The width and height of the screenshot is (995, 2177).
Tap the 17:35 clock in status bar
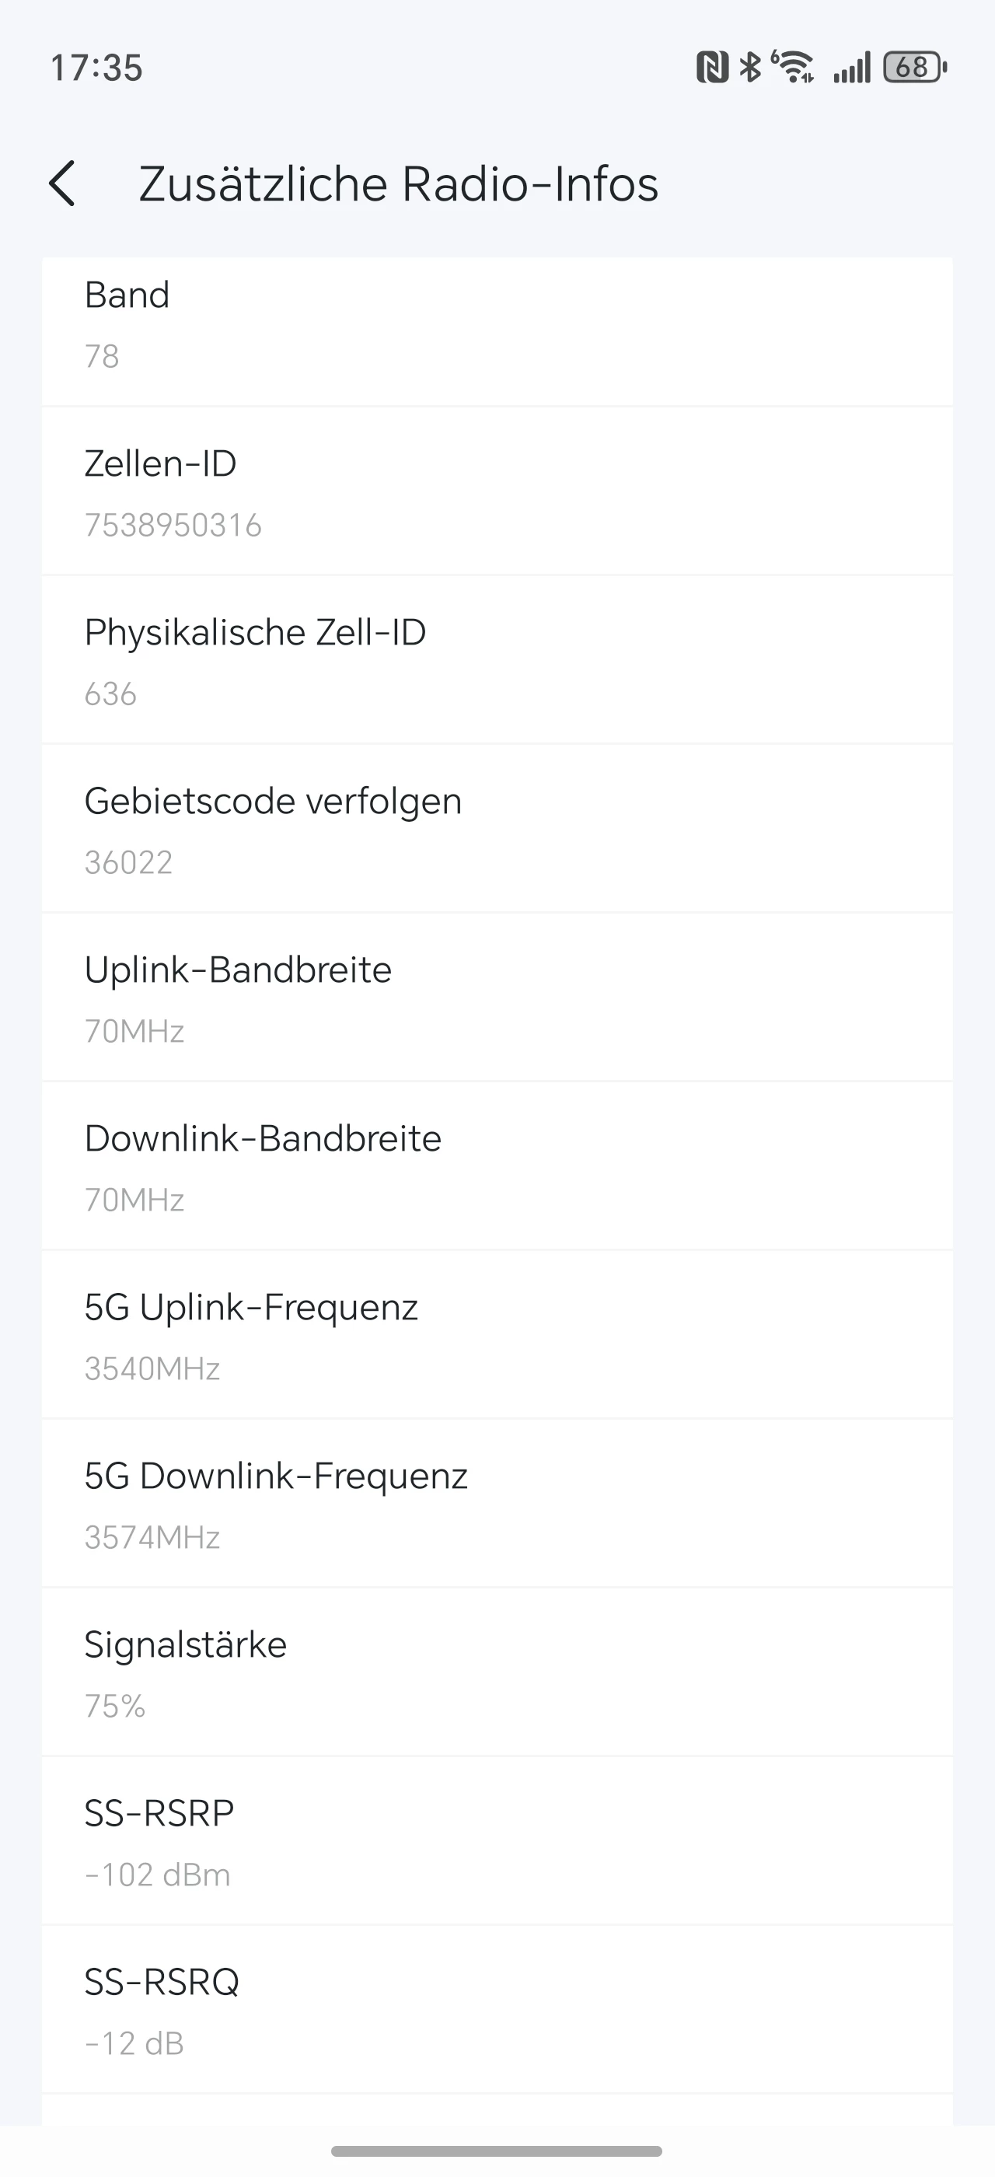(96, 68)
